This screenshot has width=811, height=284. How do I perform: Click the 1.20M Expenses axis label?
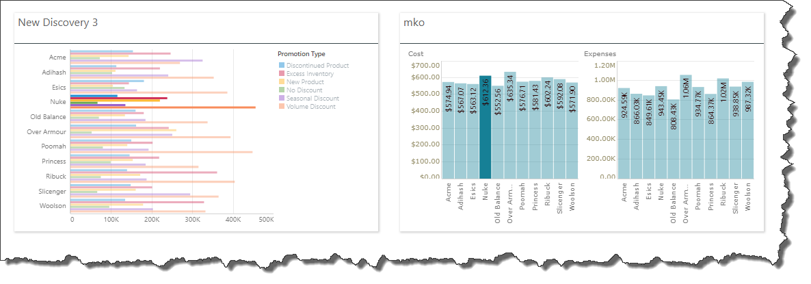605,65
